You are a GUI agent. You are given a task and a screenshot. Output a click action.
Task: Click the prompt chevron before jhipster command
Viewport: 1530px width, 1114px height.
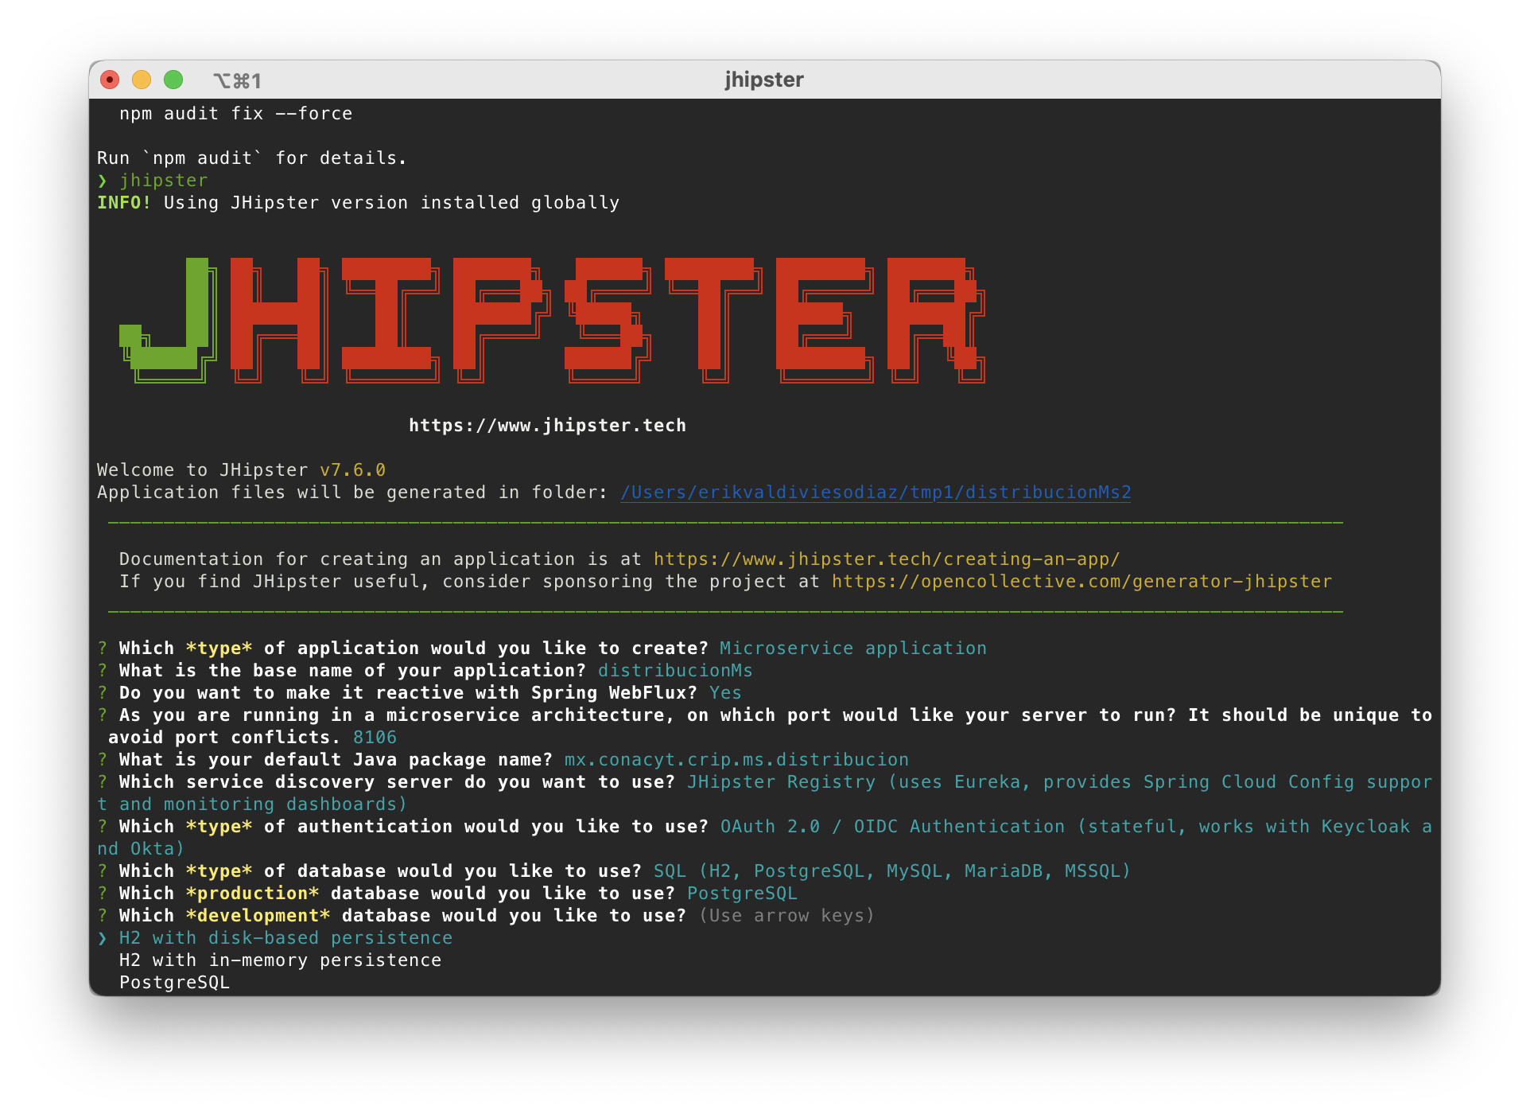(103, 181)
